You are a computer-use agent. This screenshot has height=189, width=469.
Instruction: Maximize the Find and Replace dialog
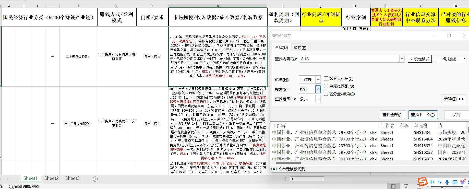(x=449, y=36)
